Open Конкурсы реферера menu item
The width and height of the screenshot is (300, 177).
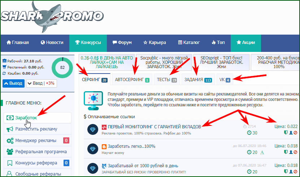pos(38,163)
